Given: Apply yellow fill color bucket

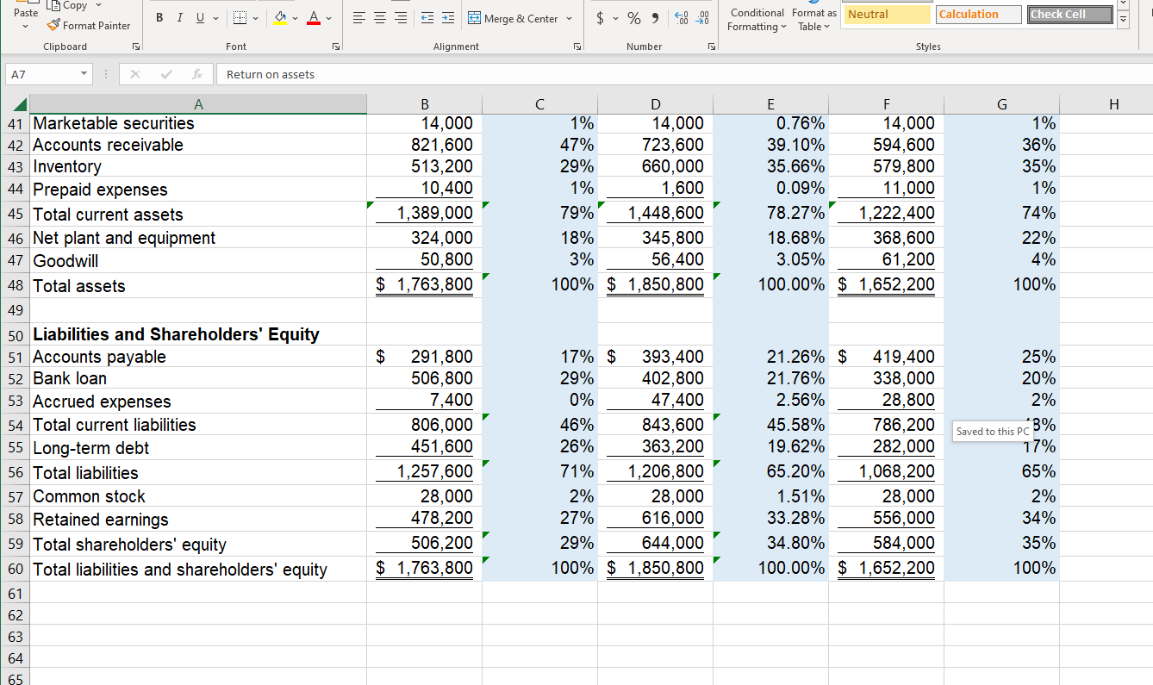Looking at the screenshot, I should click(x=281, y=18).
